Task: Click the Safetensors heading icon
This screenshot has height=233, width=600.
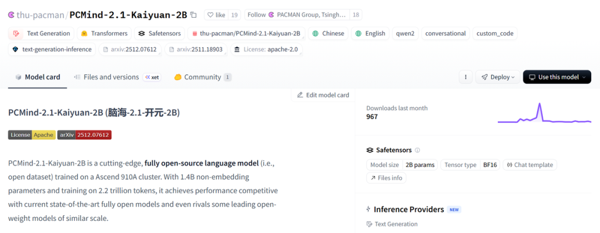Action: pyautogui.click(x=369, y=150)
